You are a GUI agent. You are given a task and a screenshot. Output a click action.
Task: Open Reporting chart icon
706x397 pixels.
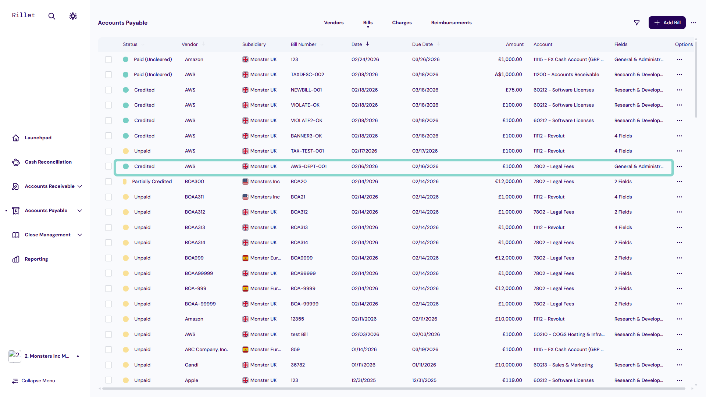(x=16, y=259)
